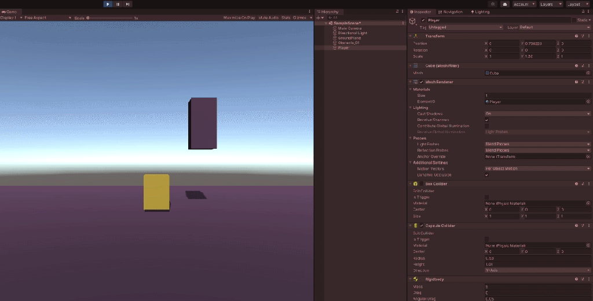Select the Hierarchy tab
593x301 pixels.
(328, 12)
